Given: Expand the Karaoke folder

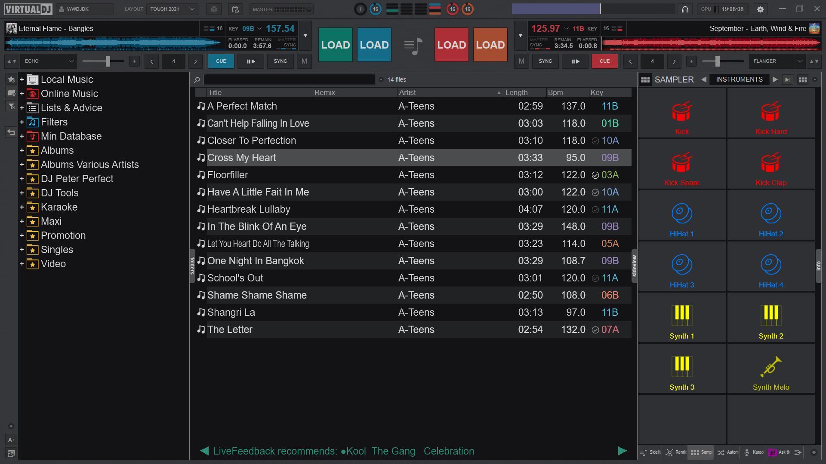Looking at the screenshot, I should pos(22,208).
